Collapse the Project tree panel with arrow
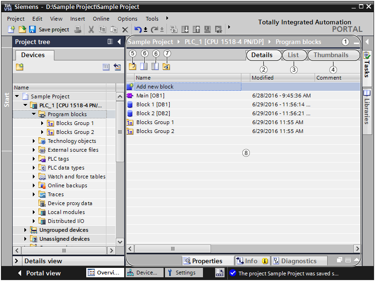This screenshot has width=375, height=281. [119, 42]
